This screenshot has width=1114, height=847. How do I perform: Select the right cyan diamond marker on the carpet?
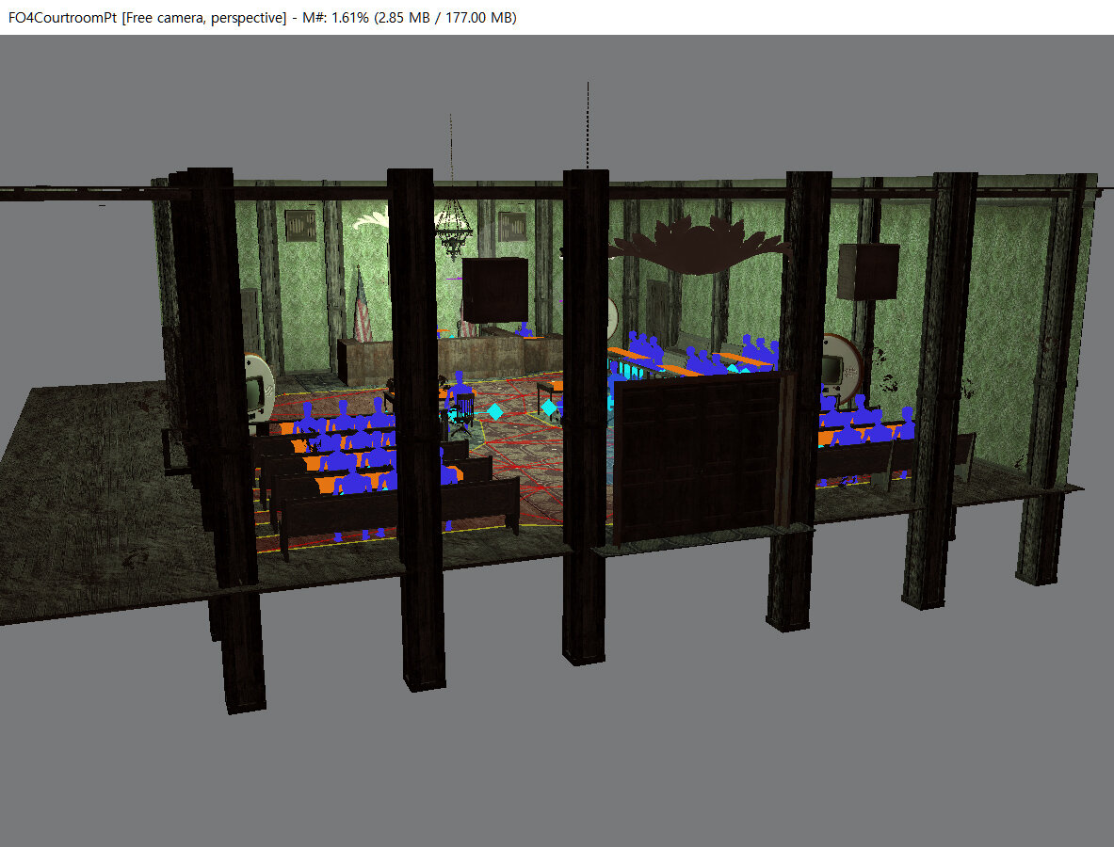(x=548, y=408)
